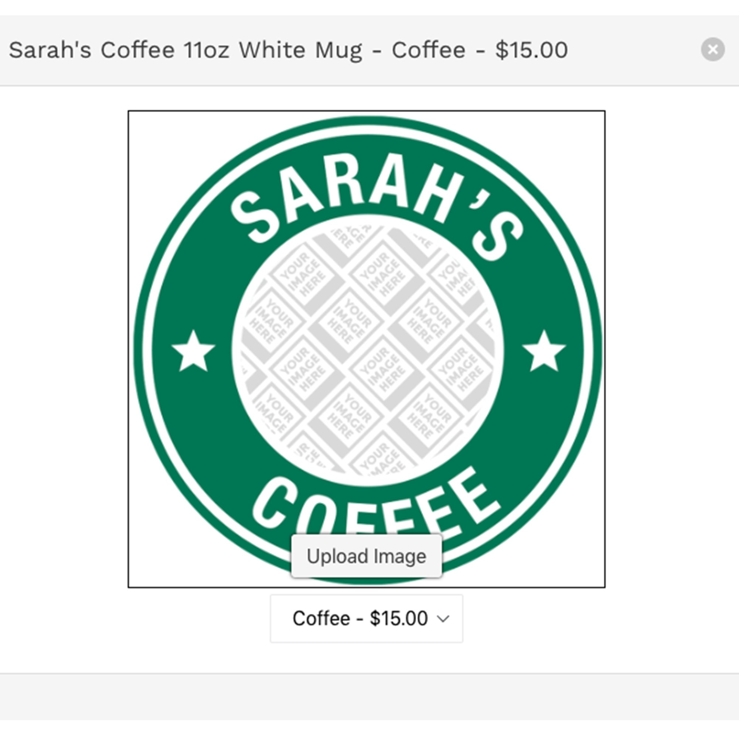Screen dimensions: 739x739
Task: Click the Upload Image button
Action: click(367, 556)
